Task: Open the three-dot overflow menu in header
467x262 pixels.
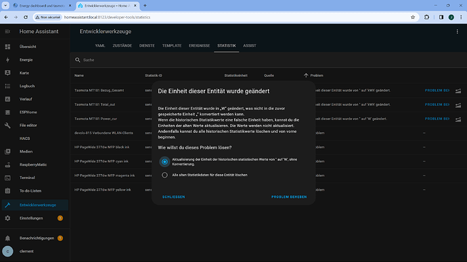Action: pyautogui.click(x=457, y=32)
